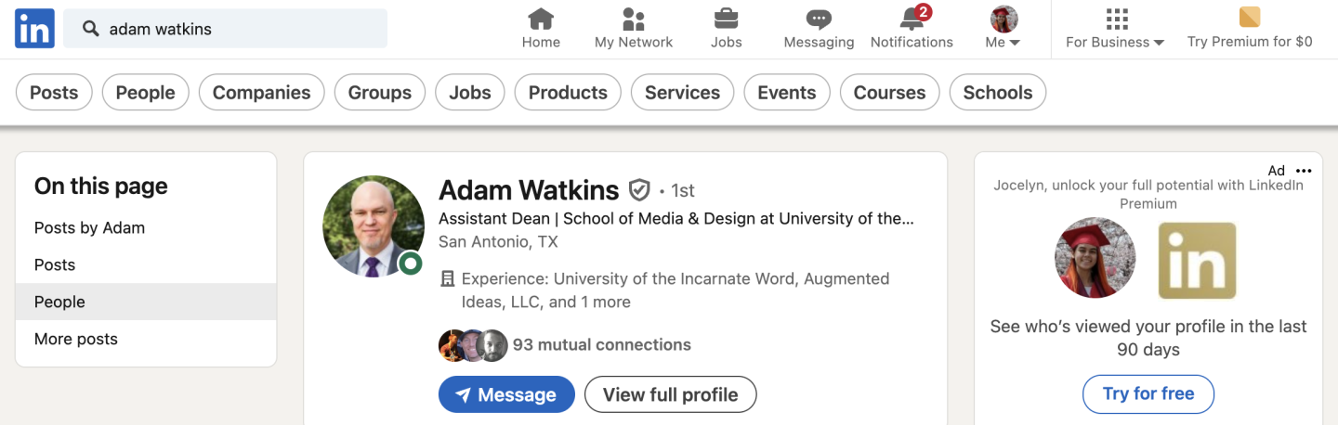View Adam Watkins' full profile
Image resolution: width=1338 pixels, height=425 pixels.
pyautogui.click(x=671, y=394)
